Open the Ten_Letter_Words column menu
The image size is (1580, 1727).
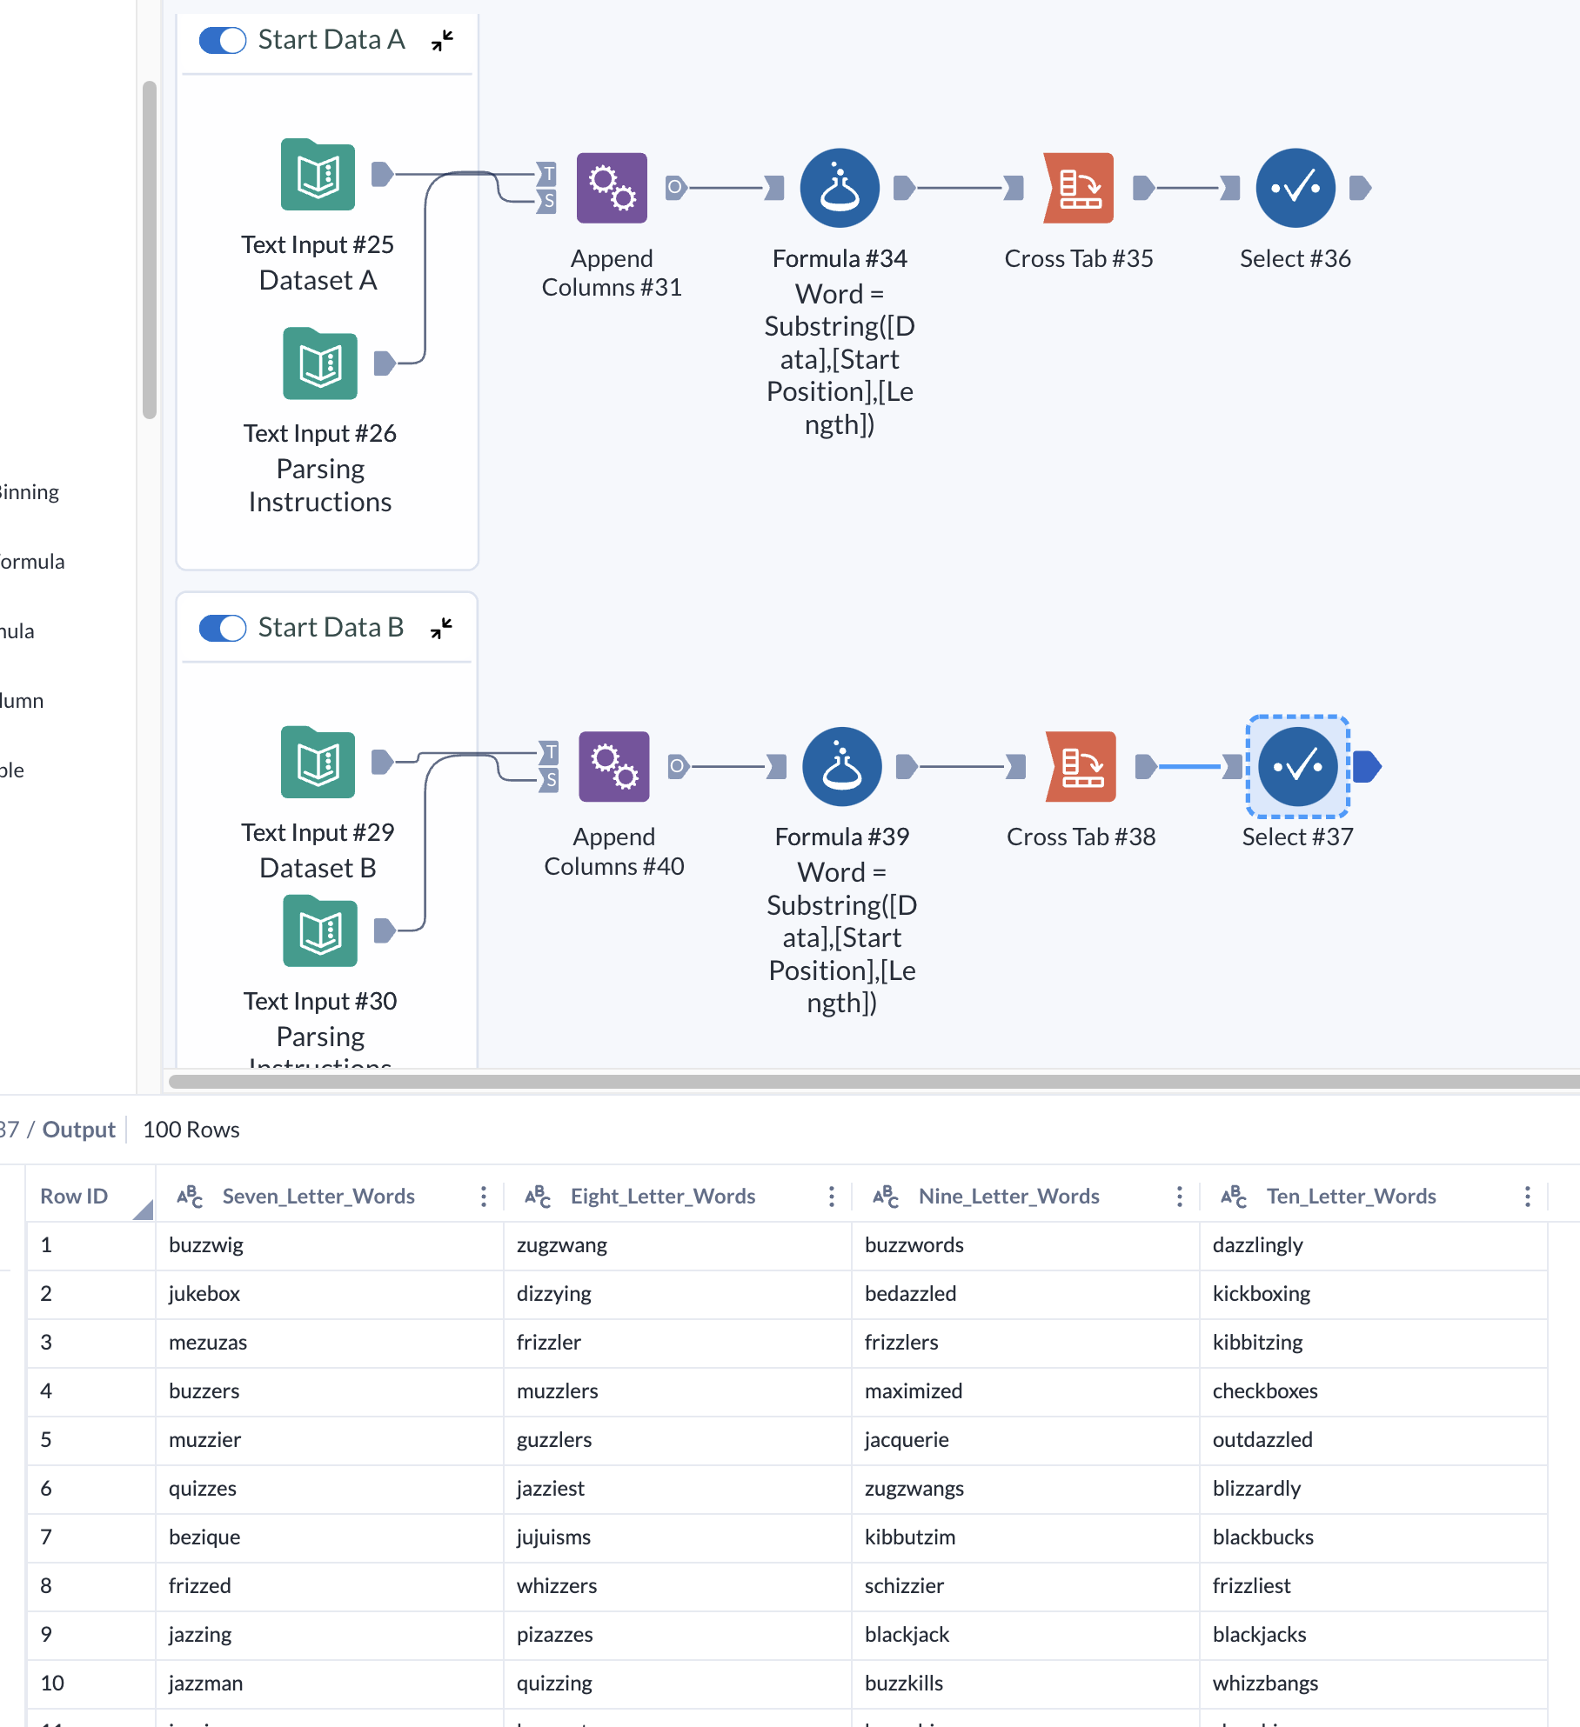1527,1196
